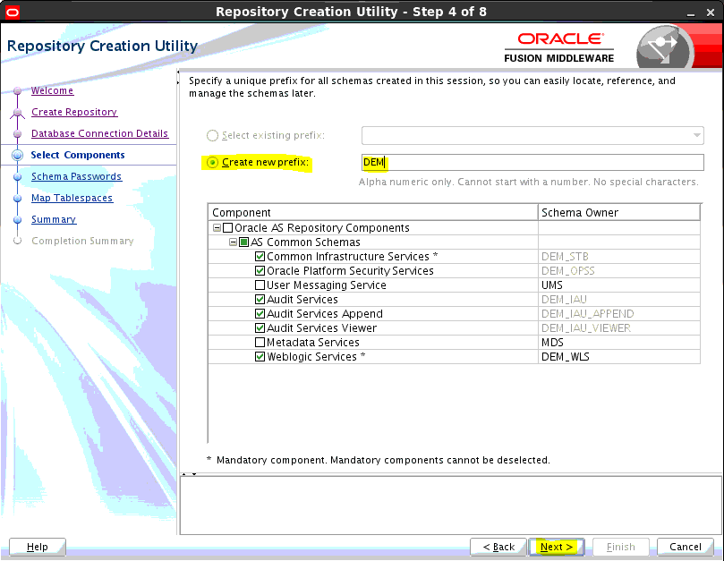The height and width of the screenshot is (561, 724).
Task: Toggle the AS Common Schemas checkbox
Action: [243, 242]
